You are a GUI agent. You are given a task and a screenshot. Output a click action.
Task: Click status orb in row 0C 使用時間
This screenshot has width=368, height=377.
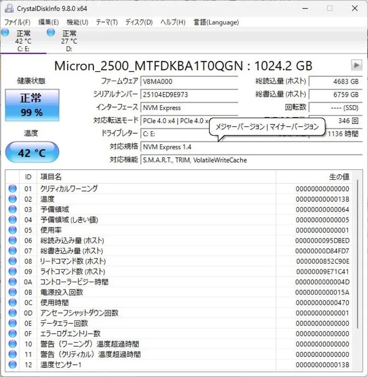(13, 302)
